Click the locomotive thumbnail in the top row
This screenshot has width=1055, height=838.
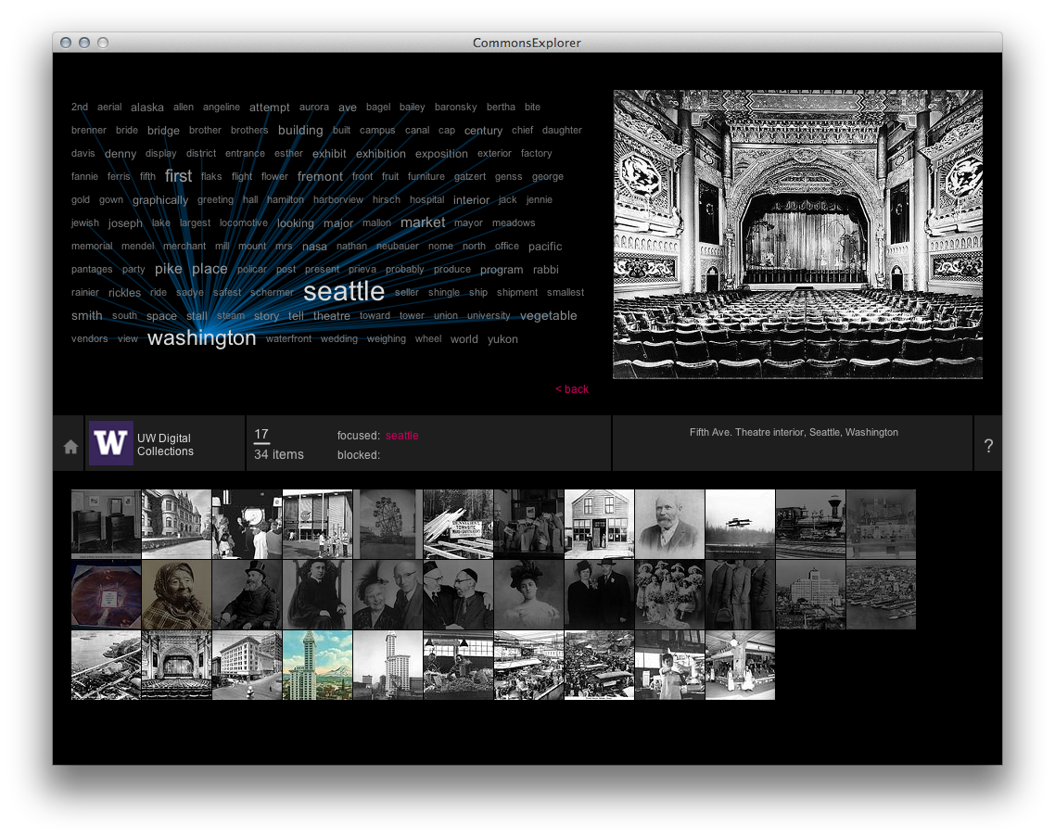pos(811,524)
